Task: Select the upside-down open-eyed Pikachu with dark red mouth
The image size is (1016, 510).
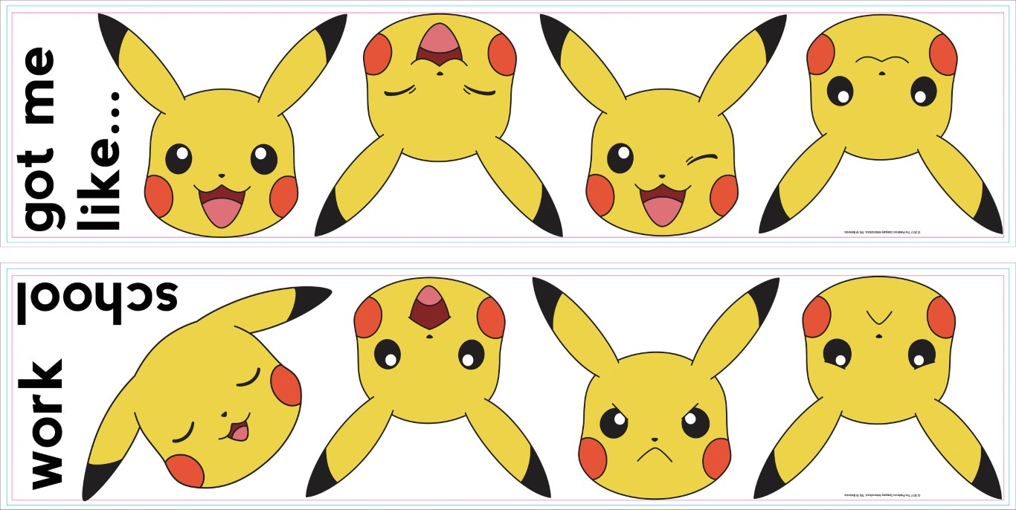Action: click(428, 387)
